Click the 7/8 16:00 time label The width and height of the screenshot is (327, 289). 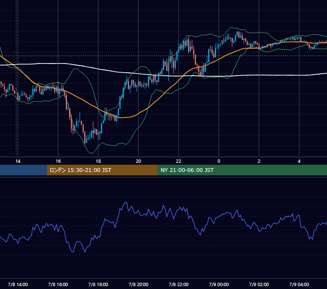click(58, 284)
